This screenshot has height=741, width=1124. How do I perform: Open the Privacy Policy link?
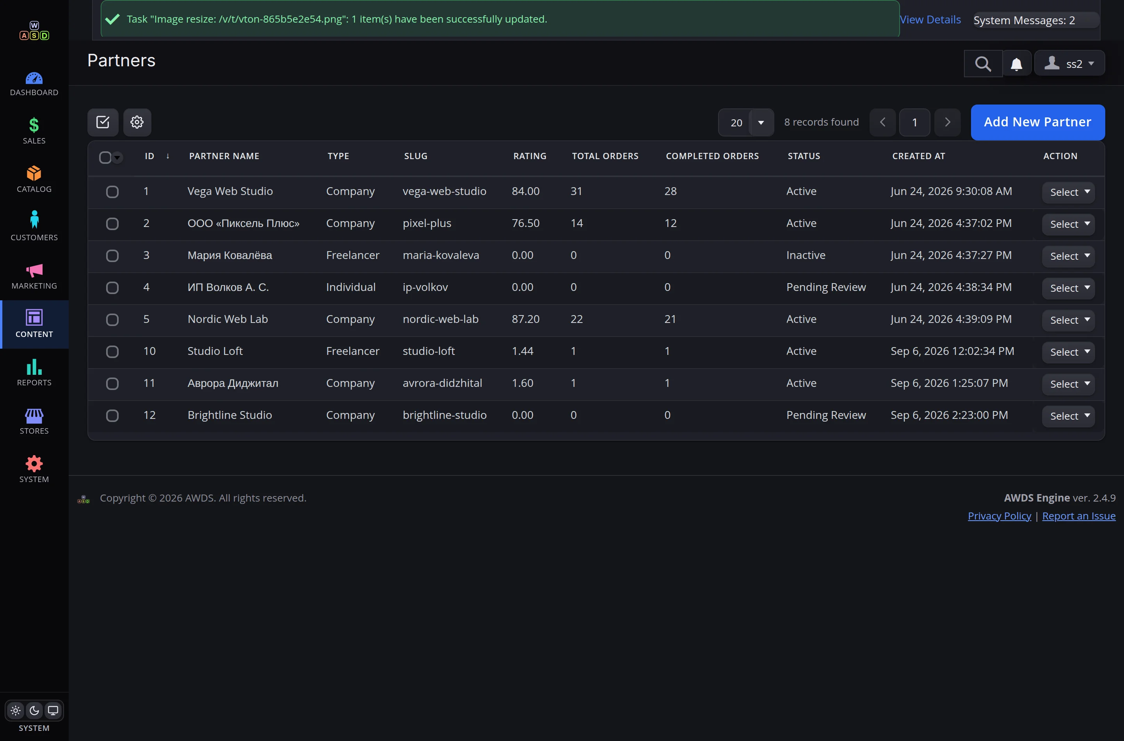coord(999,516)
